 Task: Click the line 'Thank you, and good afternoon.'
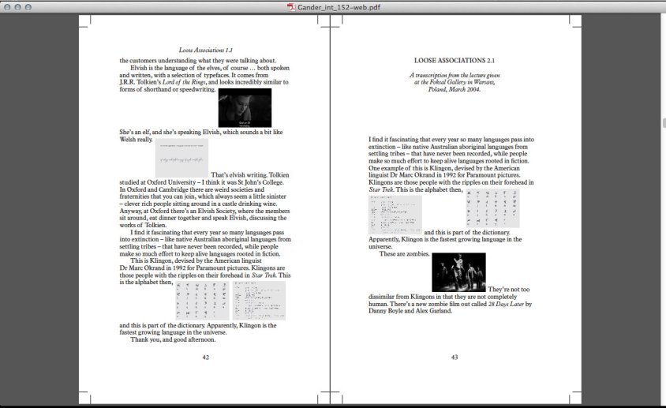[x=173, y=339]
